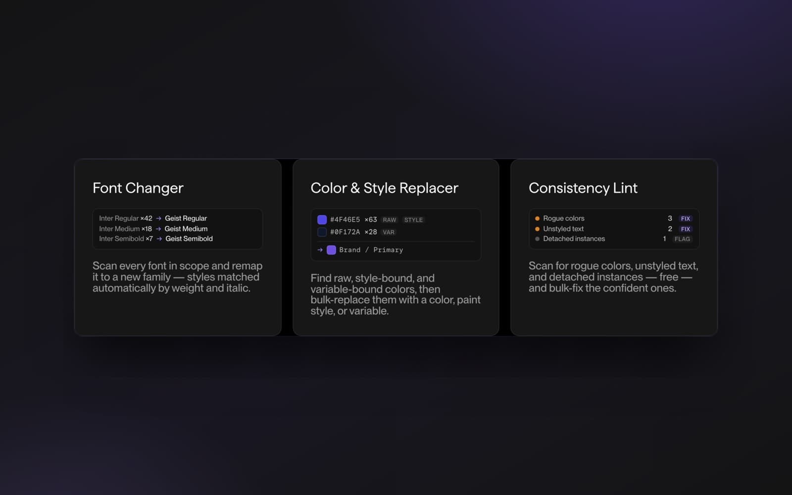Click the Font Changer card title

point(138,188)
